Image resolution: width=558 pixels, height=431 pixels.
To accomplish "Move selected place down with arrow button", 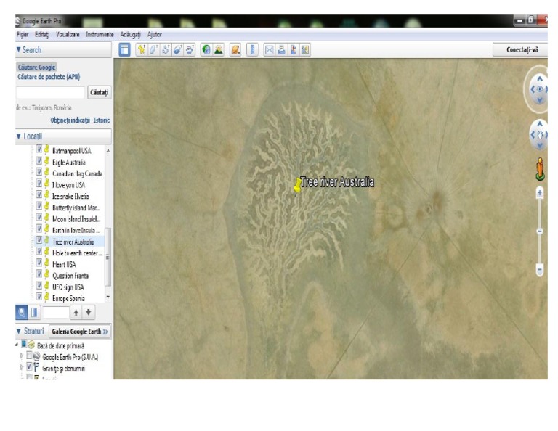I will (88, 312).
